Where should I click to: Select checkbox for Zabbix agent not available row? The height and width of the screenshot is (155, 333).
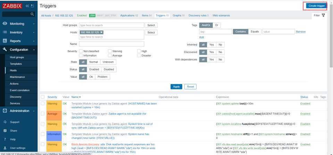click(x=43, y=114)
